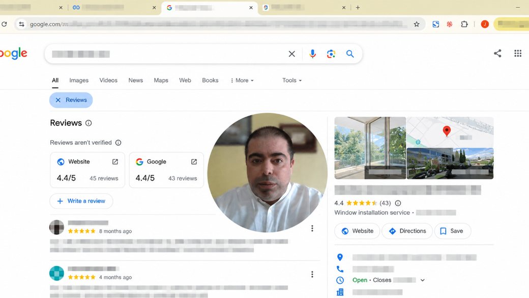Open the business Website button
Viewport: 529px width, 298px height.
click(x=357, y=231)
